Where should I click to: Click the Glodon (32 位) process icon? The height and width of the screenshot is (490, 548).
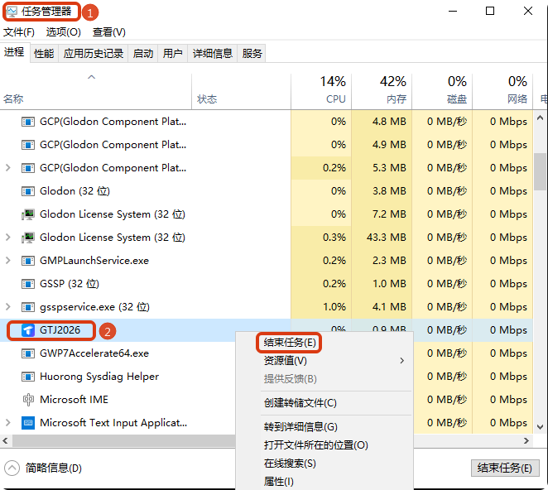pos(28,191)
